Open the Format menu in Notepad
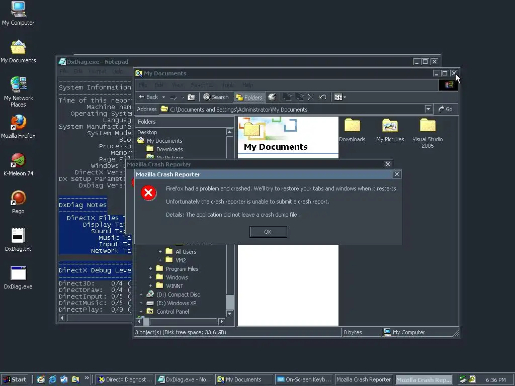The width and height of the screenshot is (515, 386). (x=98, y=71)
